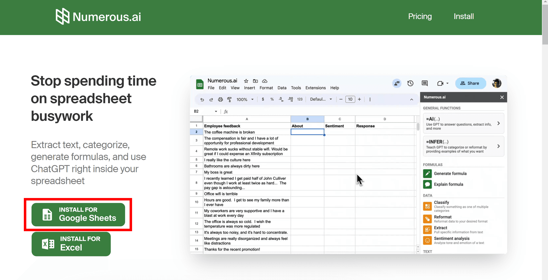Expand the =INFER(...) function card
The image size is (548, 280).
[x=463, y=146]
